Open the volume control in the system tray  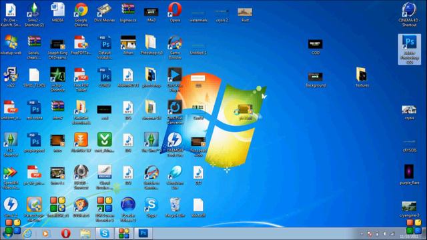click(384, 234)
